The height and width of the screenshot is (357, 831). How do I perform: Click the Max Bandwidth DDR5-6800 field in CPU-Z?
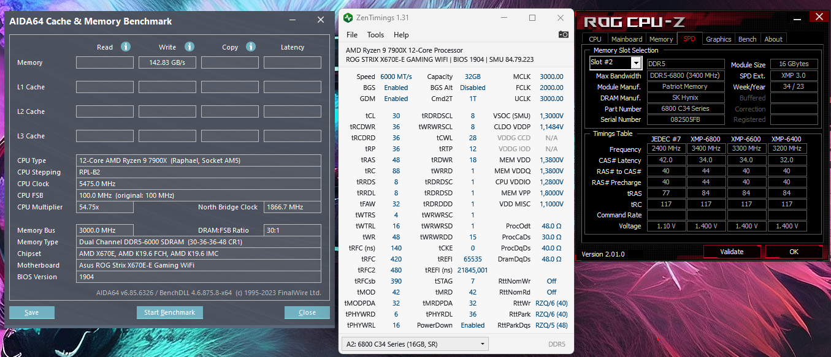tap(686, 76)
